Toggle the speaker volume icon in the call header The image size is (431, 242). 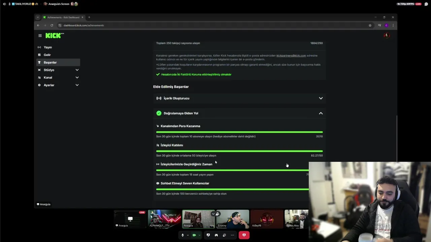pyautogui.click(x=4, y=4)
